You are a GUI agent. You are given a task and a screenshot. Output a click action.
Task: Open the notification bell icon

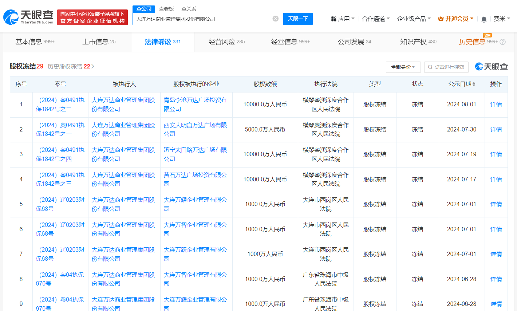[x=485, y=19]
